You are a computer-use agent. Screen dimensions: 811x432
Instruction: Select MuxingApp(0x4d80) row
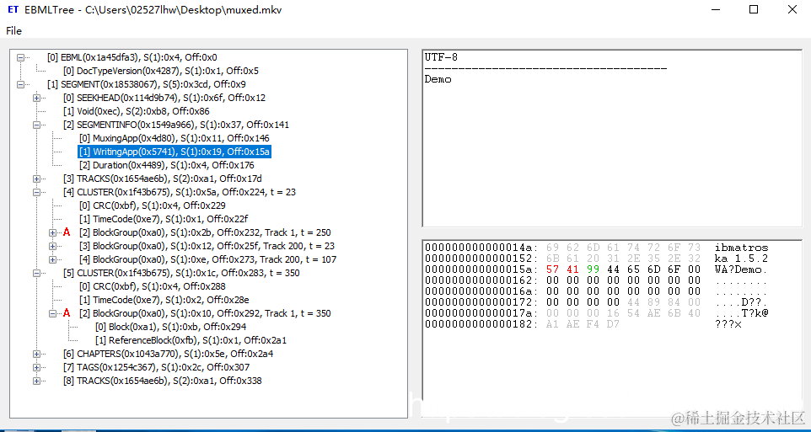[175, 138]
